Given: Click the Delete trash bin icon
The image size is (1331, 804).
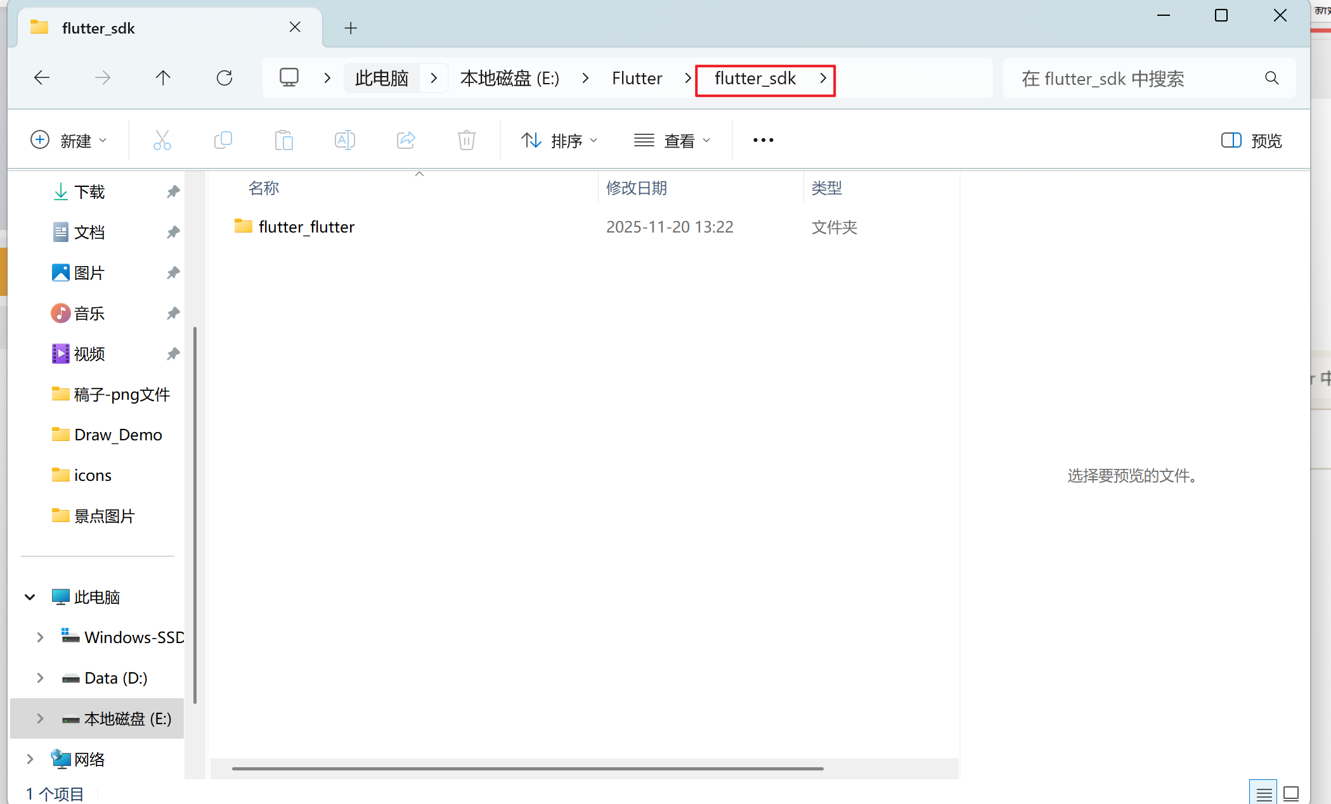Looking at the screenshot, I should 466,140.
